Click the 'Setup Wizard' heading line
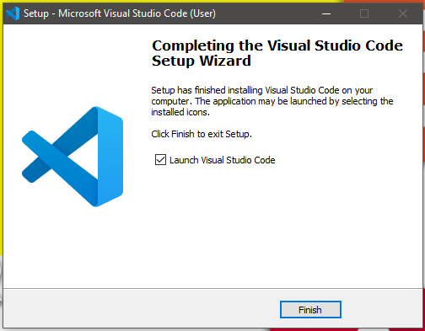The image size is (425, 331). pos(202,61)
